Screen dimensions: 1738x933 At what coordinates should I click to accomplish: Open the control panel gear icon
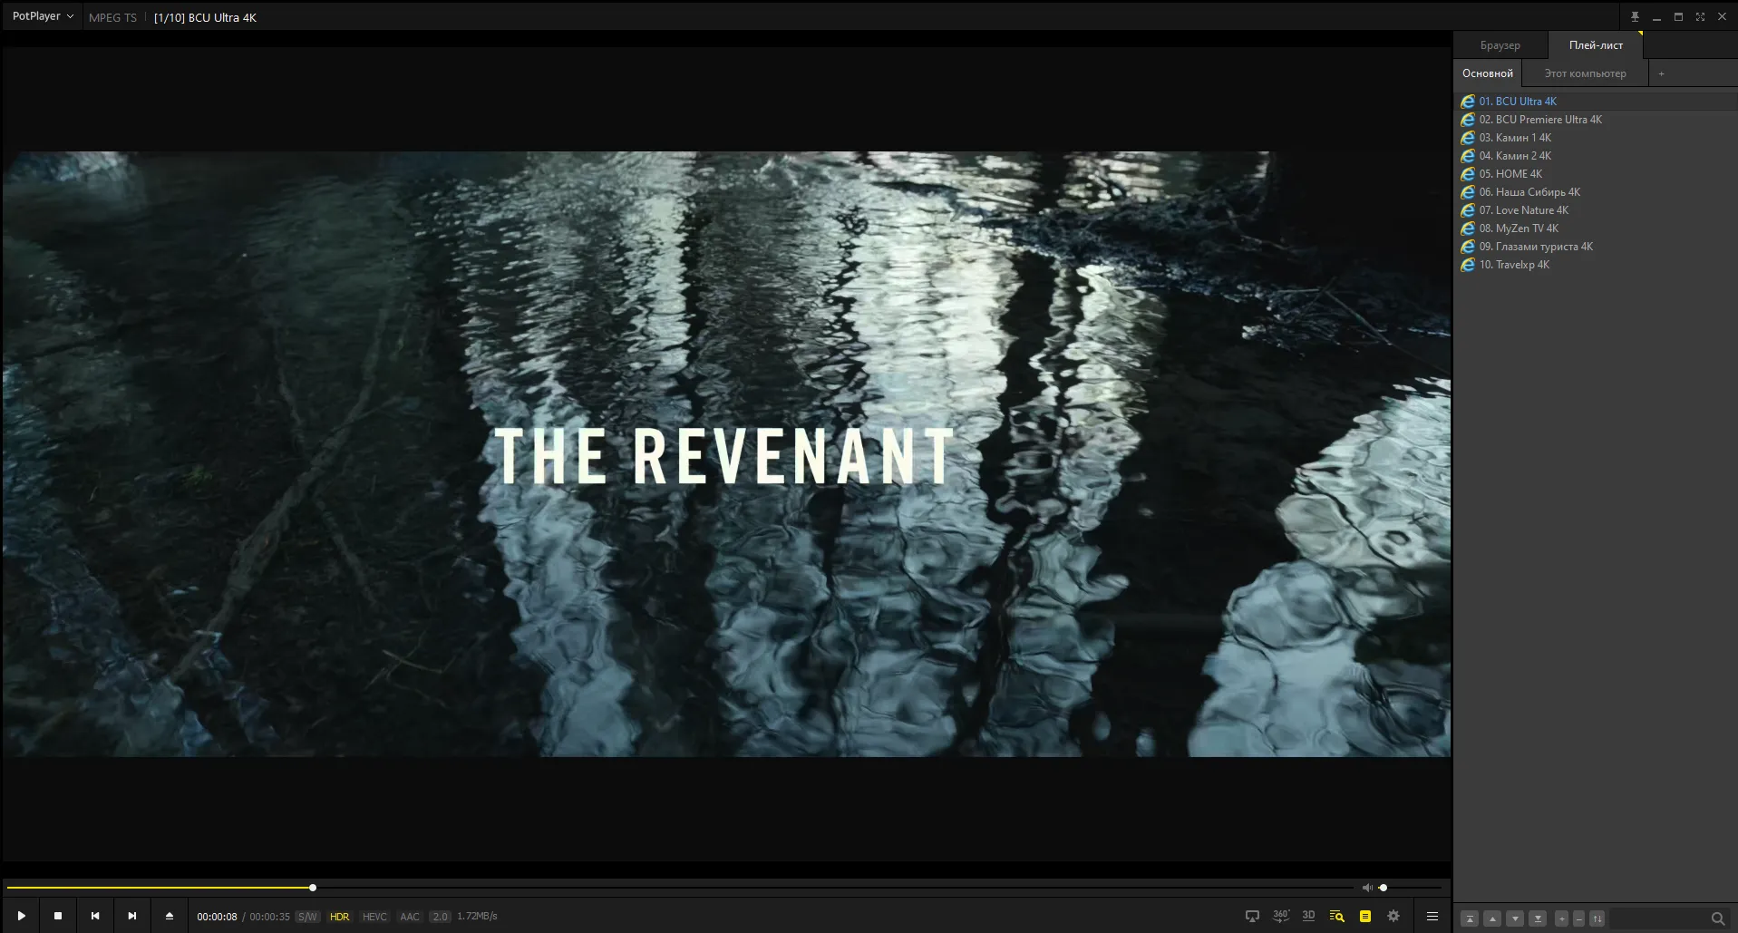pos(1393,916)
